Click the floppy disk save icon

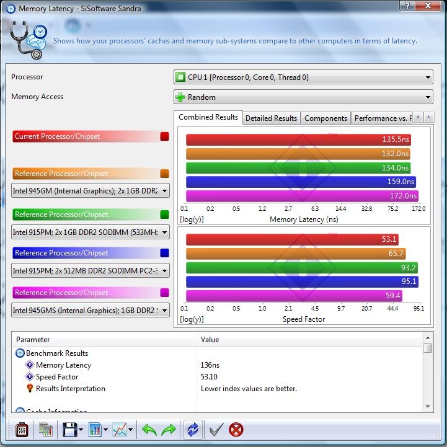point(69,430)
